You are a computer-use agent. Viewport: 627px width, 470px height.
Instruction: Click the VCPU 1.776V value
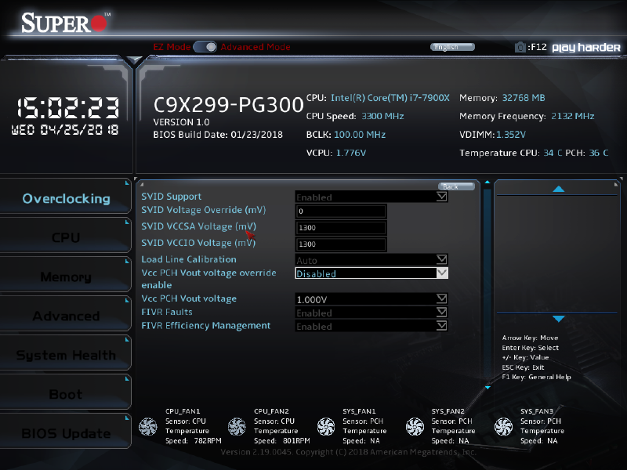(350, 153)
